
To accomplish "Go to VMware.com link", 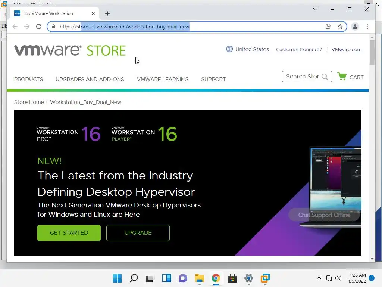I will 346,50.
